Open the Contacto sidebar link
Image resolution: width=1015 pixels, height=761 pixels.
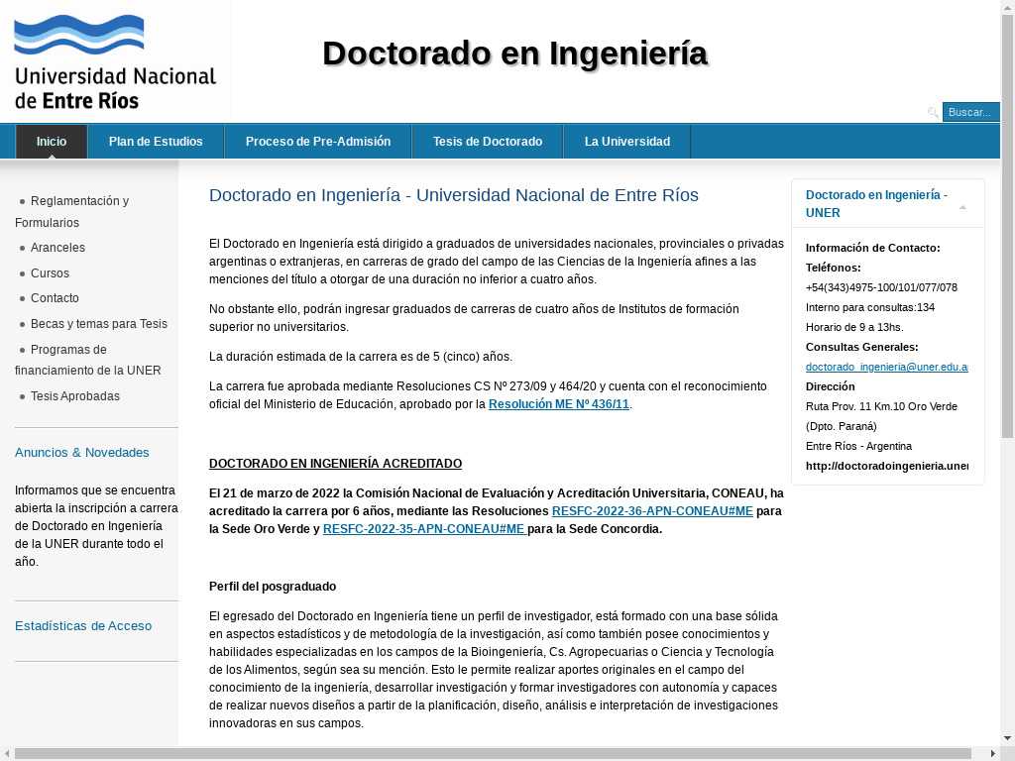(x=56, y=297)
